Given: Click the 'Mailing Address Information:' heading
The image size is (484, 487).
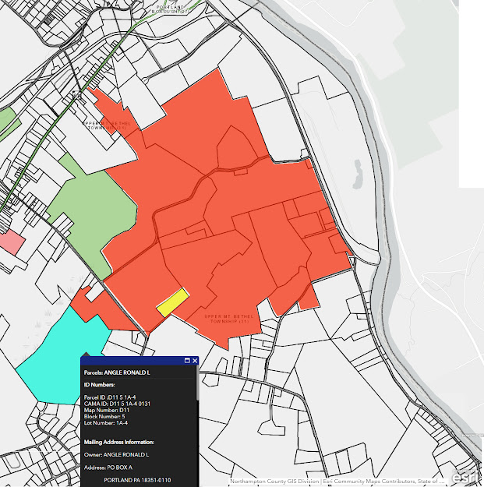Looking at the screenshot, I should 119,442.
